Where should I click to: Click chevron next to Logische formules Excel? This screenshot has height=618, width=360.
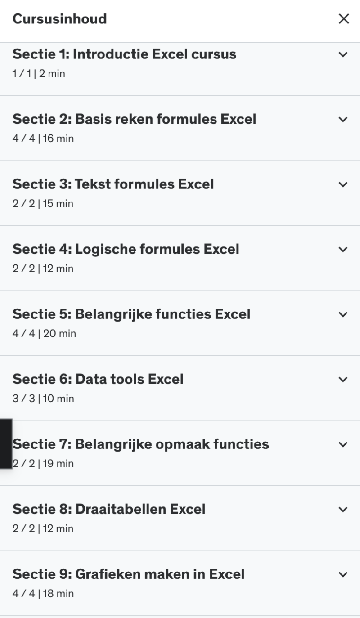pyautogui.click(x=343, y=250)
